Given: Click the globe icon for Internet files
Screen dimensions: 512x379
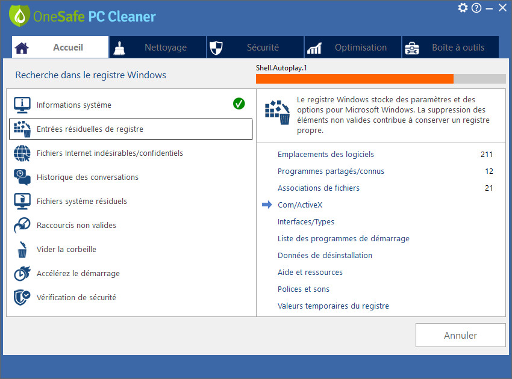Looking at the screenshot, I should pos(22,153).
